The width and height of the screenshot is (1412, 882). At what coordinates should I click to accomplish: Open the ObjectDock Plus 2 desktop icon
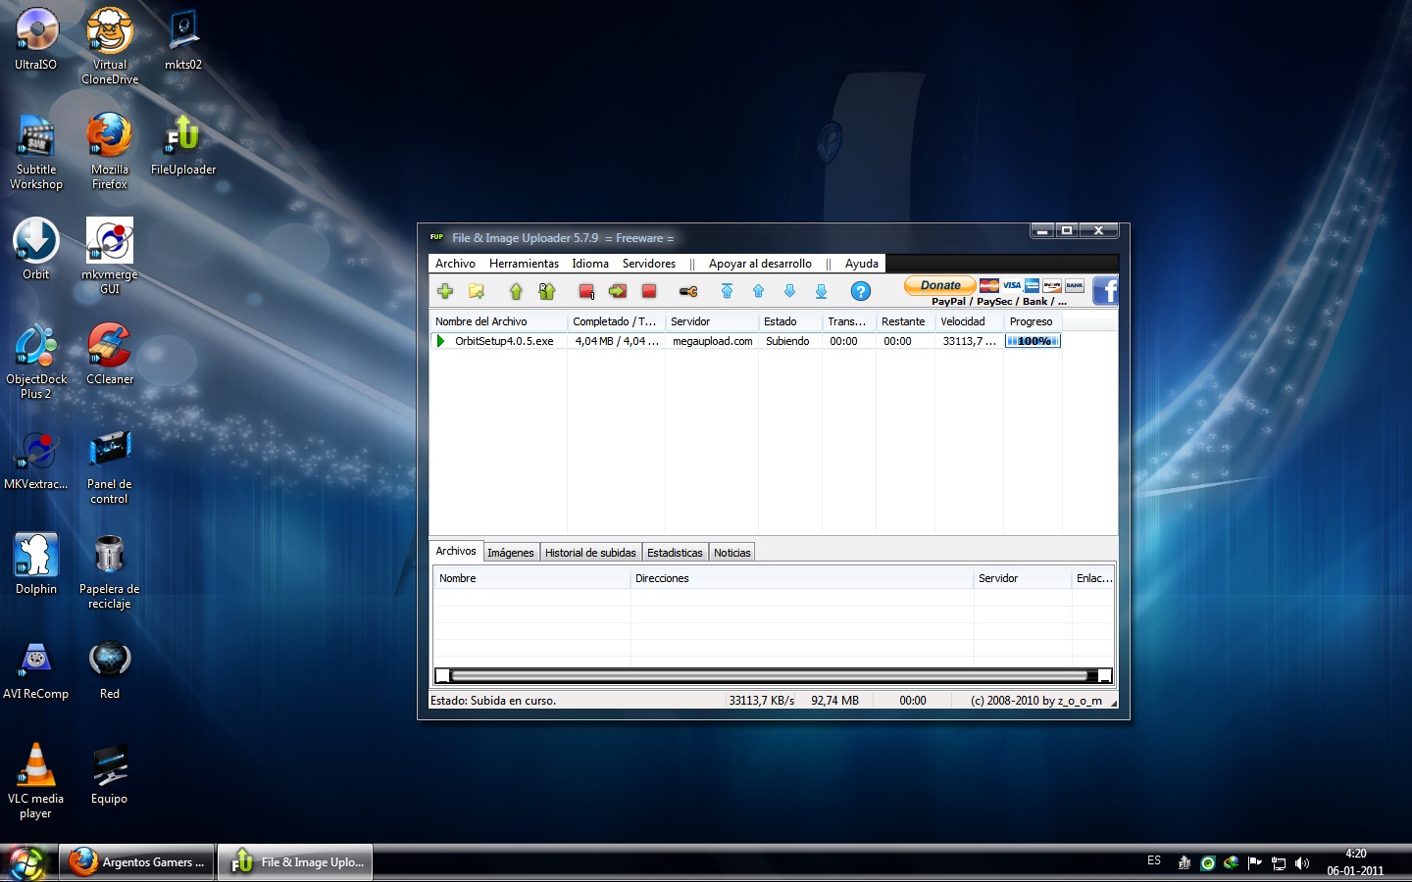[36, 361]
